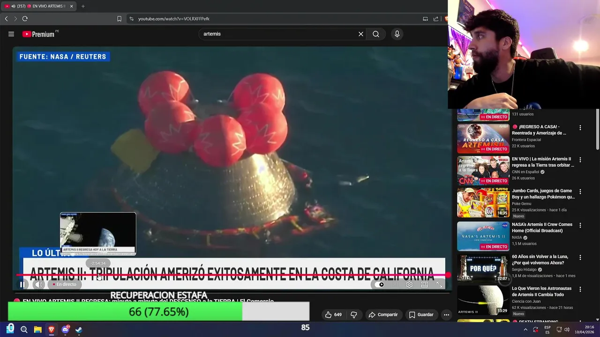Open the YouTube hamburger guide menu
The image size is (600, 337).
[x=11, y=34]
